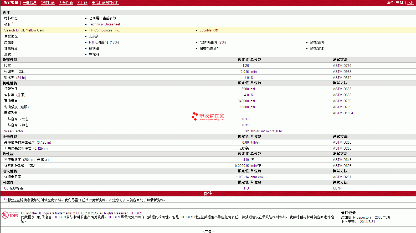Switch to the 一般信息 tab
The height and width of the screenshot is (233, 416).
tap(29, 3)
